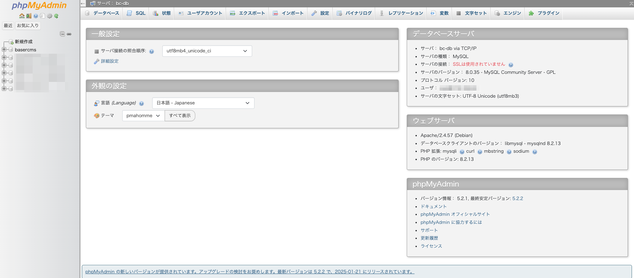Expand the basercms database tree node

(4, 50)
